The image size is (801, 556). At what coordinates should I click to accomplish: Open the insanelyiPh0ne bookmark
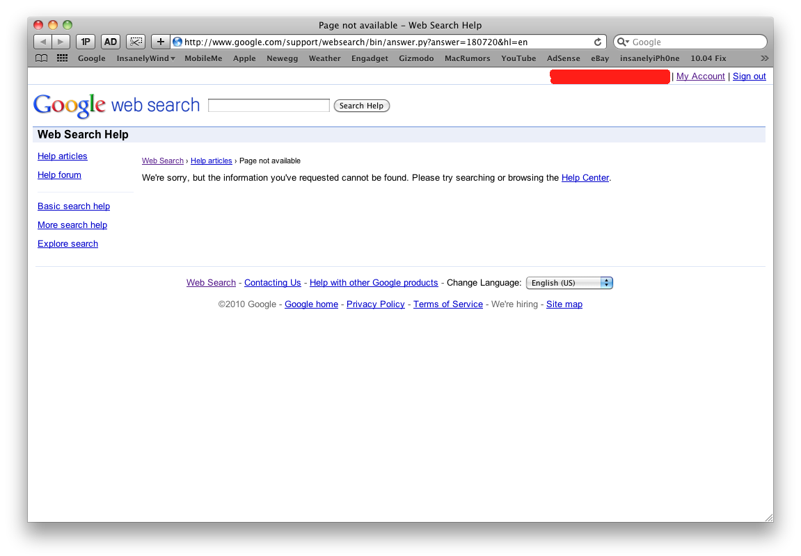pos(650,58)
